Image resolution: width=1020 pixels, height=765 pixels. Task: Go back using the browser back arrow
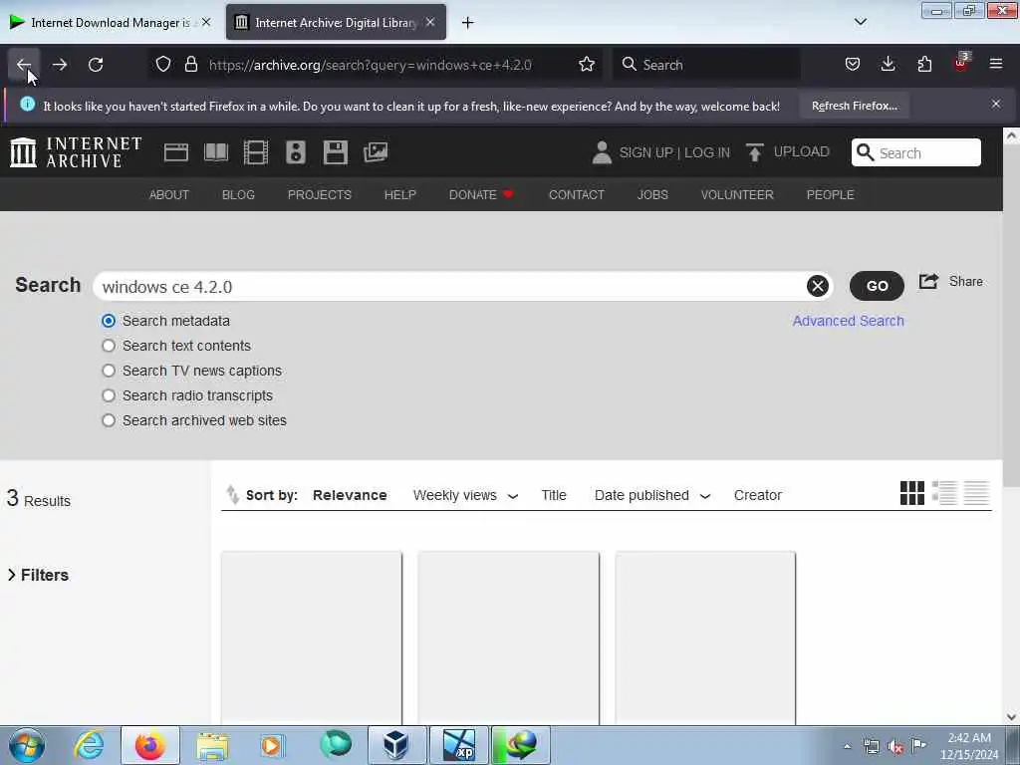tap(24, 65)
